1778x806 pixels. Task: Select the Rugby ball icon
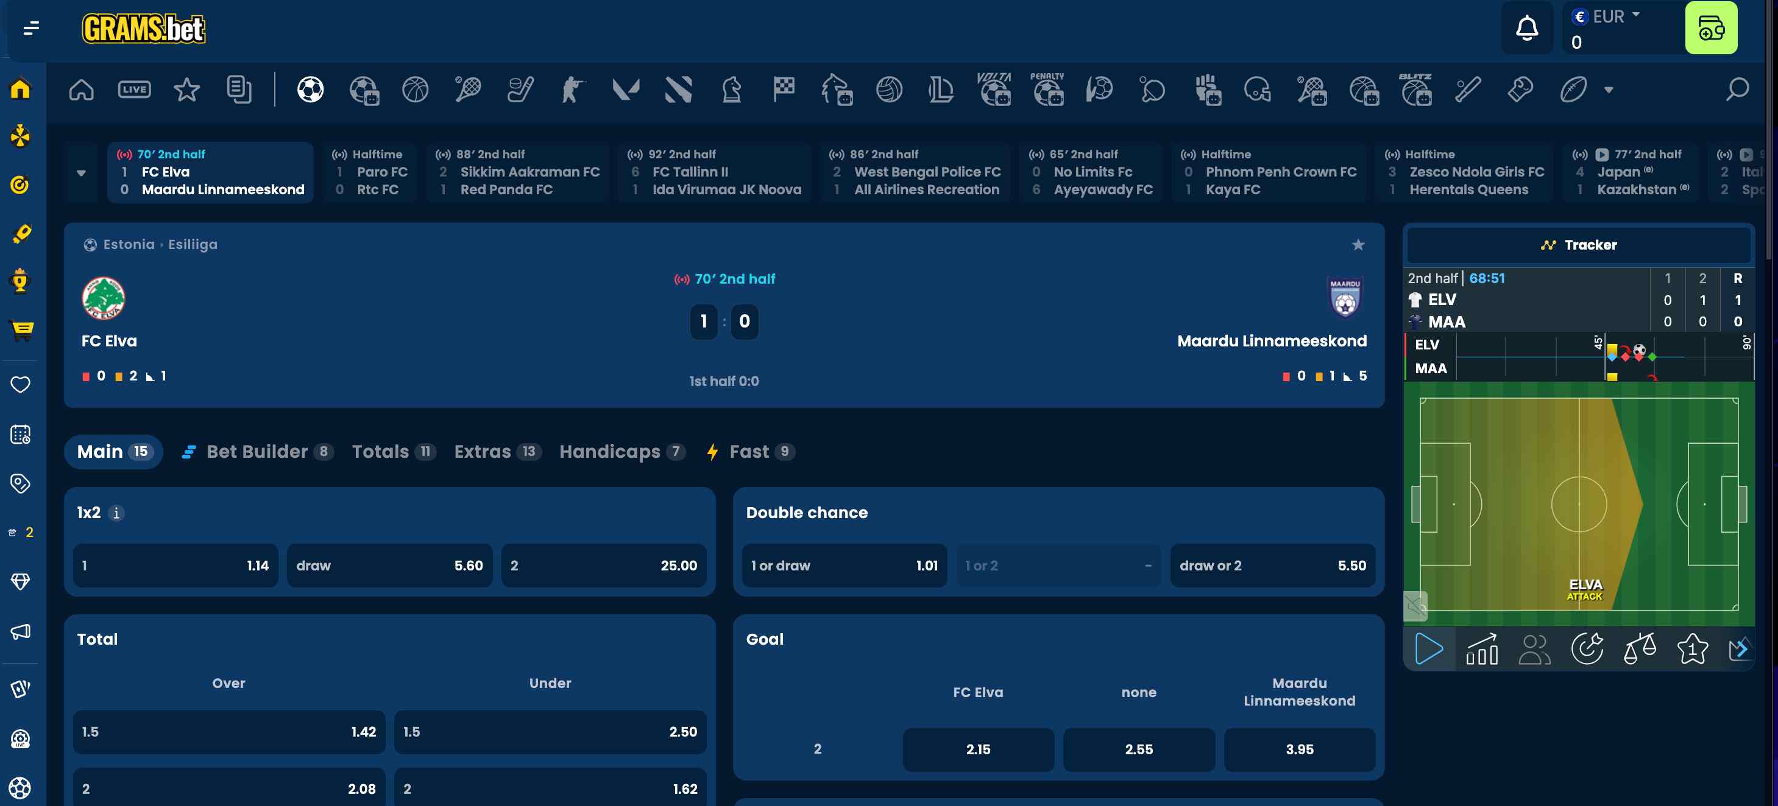pos(1573,89)
